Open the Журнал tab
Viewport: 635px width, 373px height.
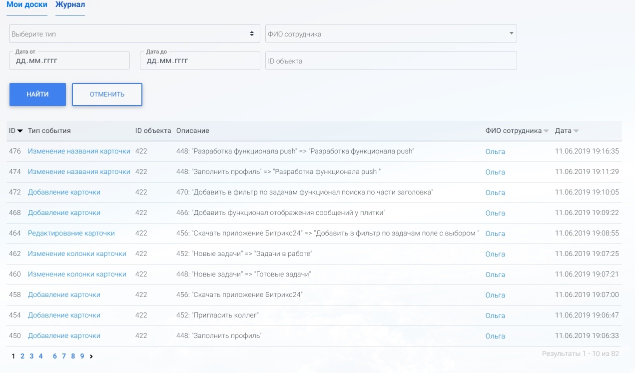pos(70,5)
